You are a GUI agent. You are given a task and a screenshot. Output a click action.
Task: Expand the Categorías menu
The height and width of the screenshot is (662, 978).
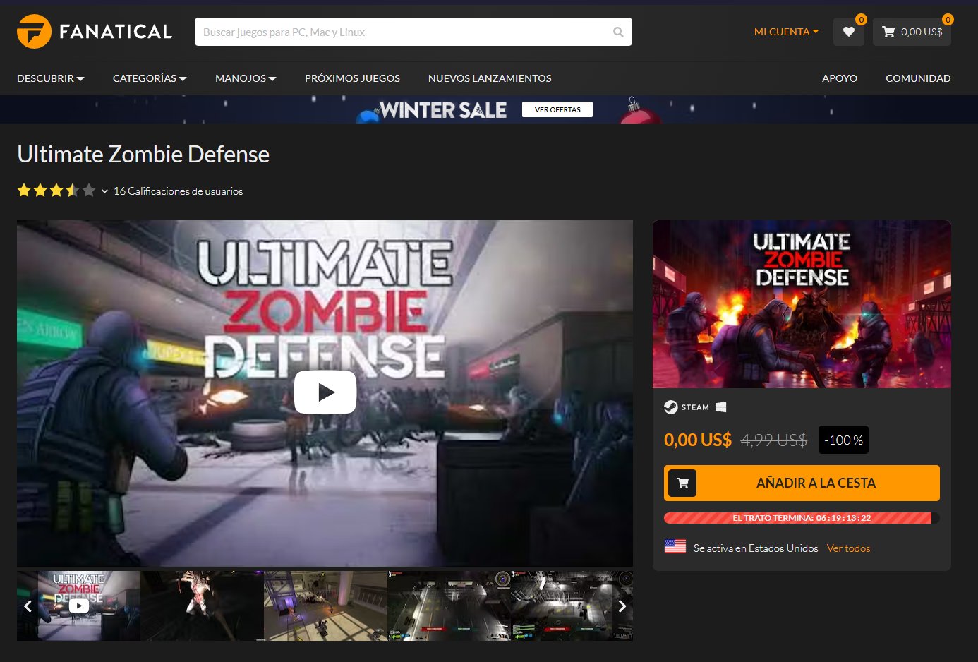[150, 78]
